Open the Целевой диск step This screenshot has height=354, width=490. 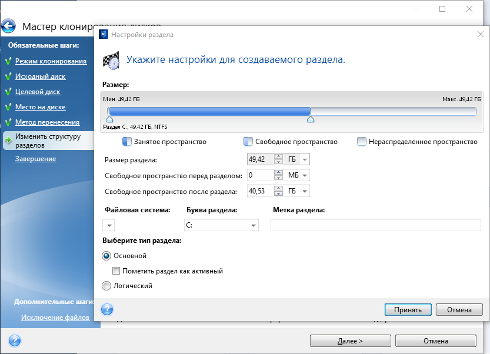(38, 92)
